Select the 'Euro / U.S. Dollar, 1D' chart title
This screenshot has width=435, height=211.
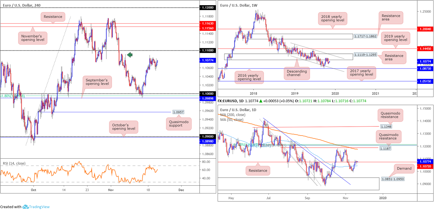point(239,110)
